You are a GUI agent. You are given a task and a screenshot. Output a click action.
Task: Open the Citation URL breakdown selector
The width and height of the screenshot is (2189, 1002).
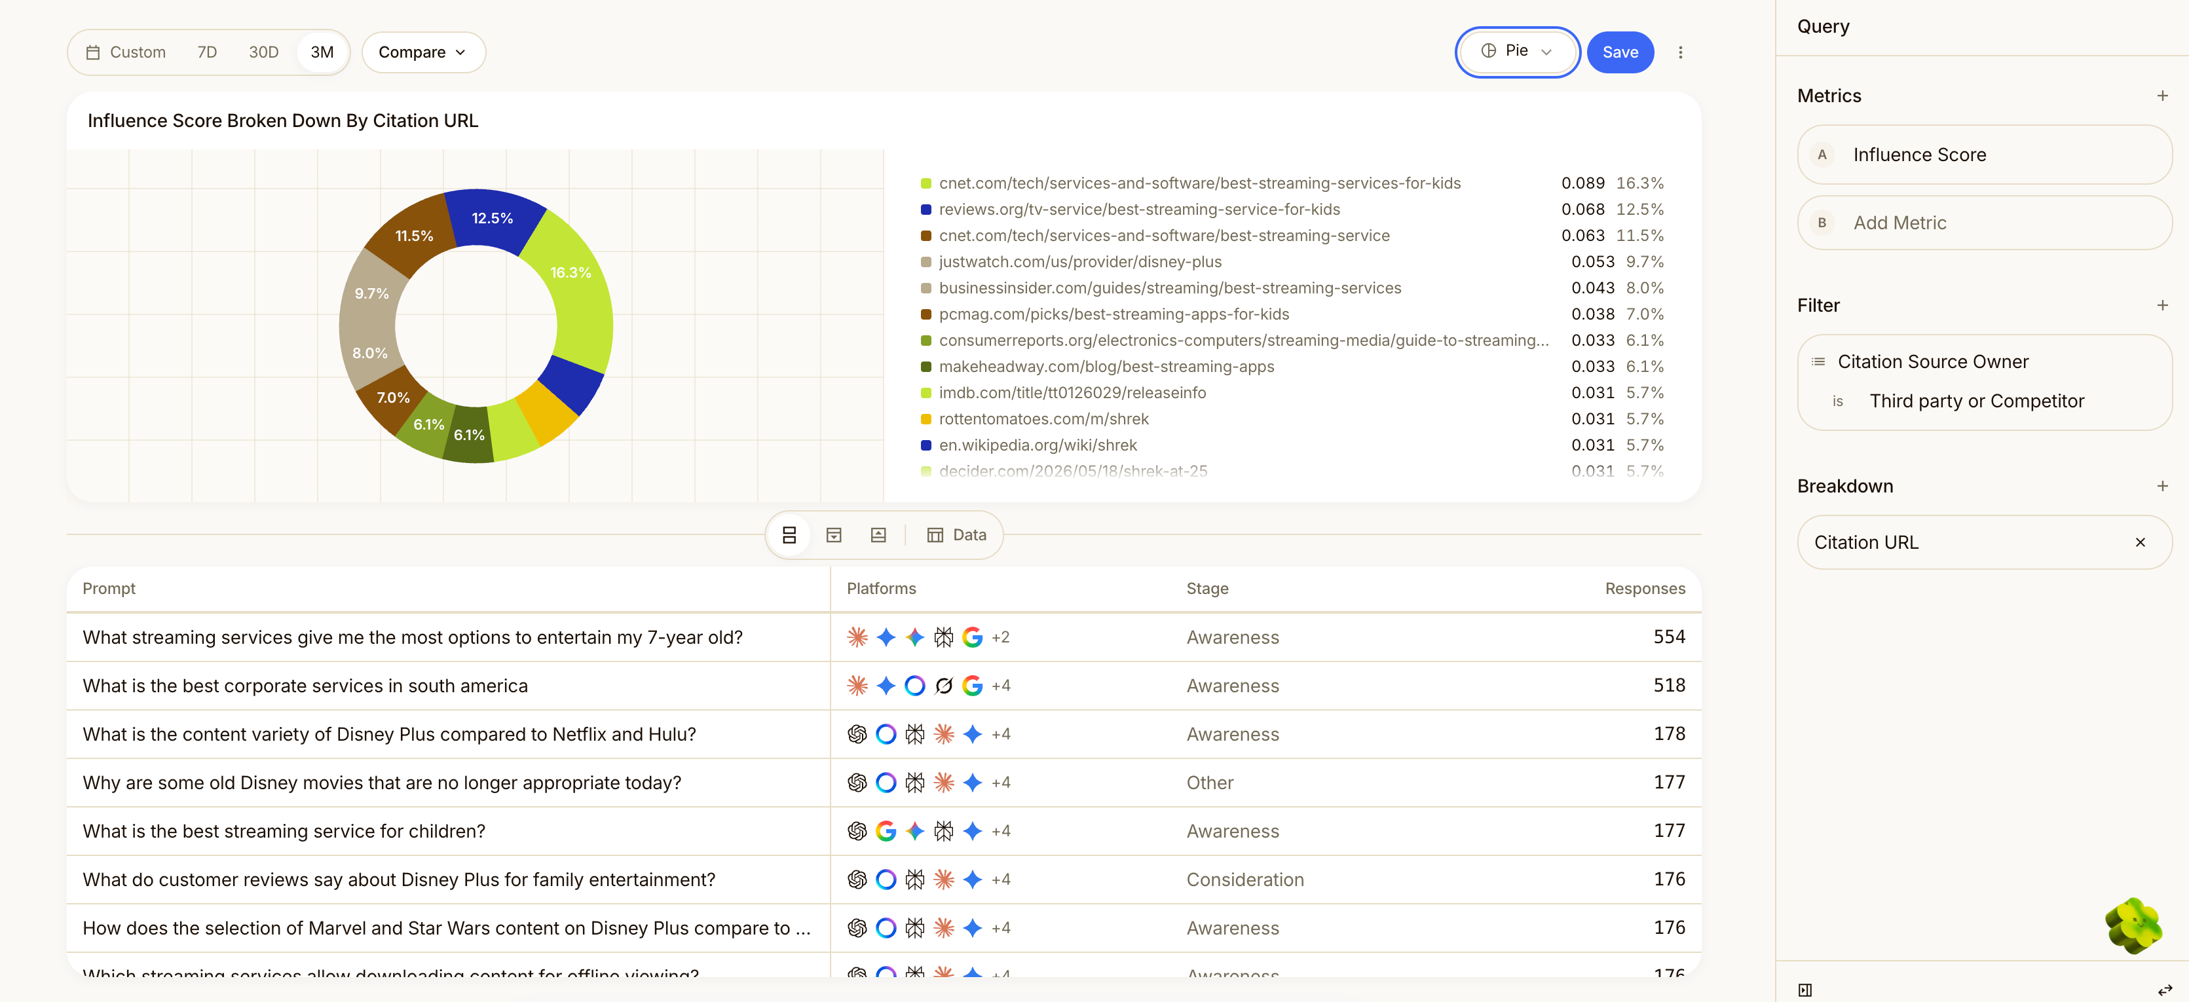[1984, 542]
